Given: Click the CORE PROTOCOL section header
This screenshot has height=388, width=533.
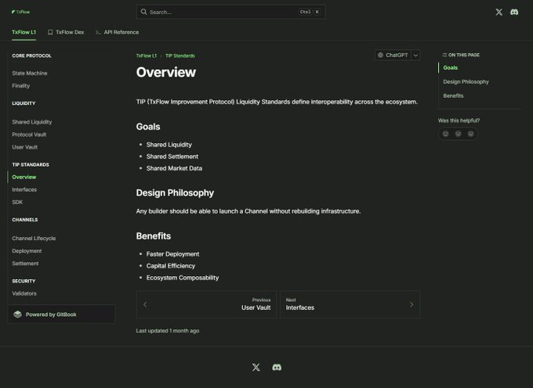Looking at the screenshot, I should (31, 56).
